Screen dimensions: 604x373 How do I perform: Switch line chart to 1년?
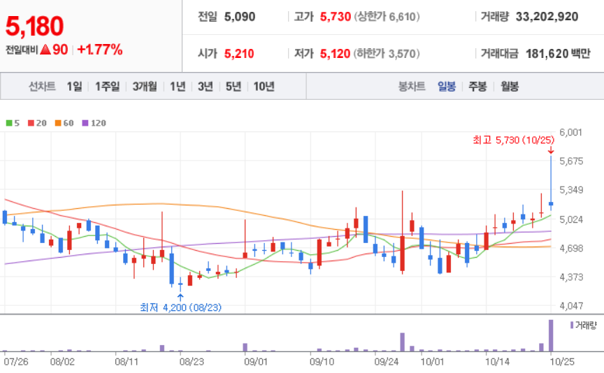click(178, 87)
